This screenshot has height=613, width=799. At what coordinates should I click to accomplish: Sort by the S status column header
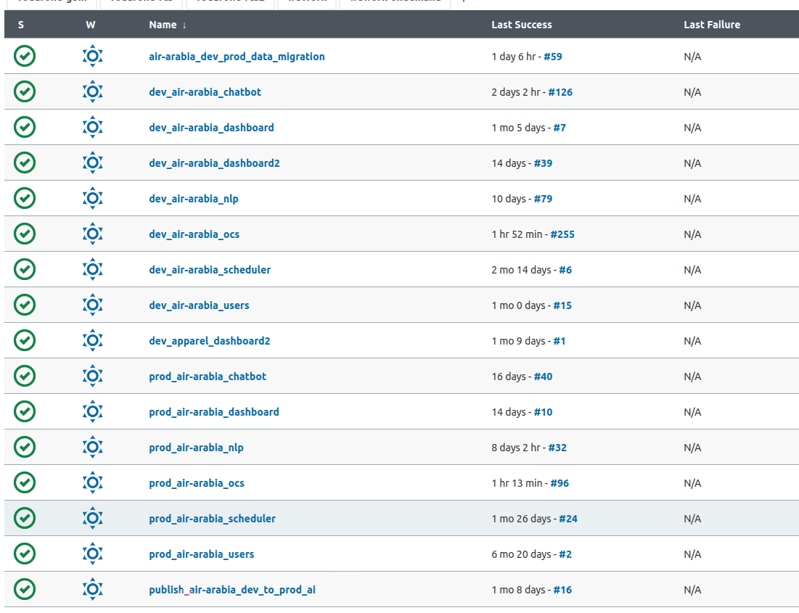pos(21,25)
